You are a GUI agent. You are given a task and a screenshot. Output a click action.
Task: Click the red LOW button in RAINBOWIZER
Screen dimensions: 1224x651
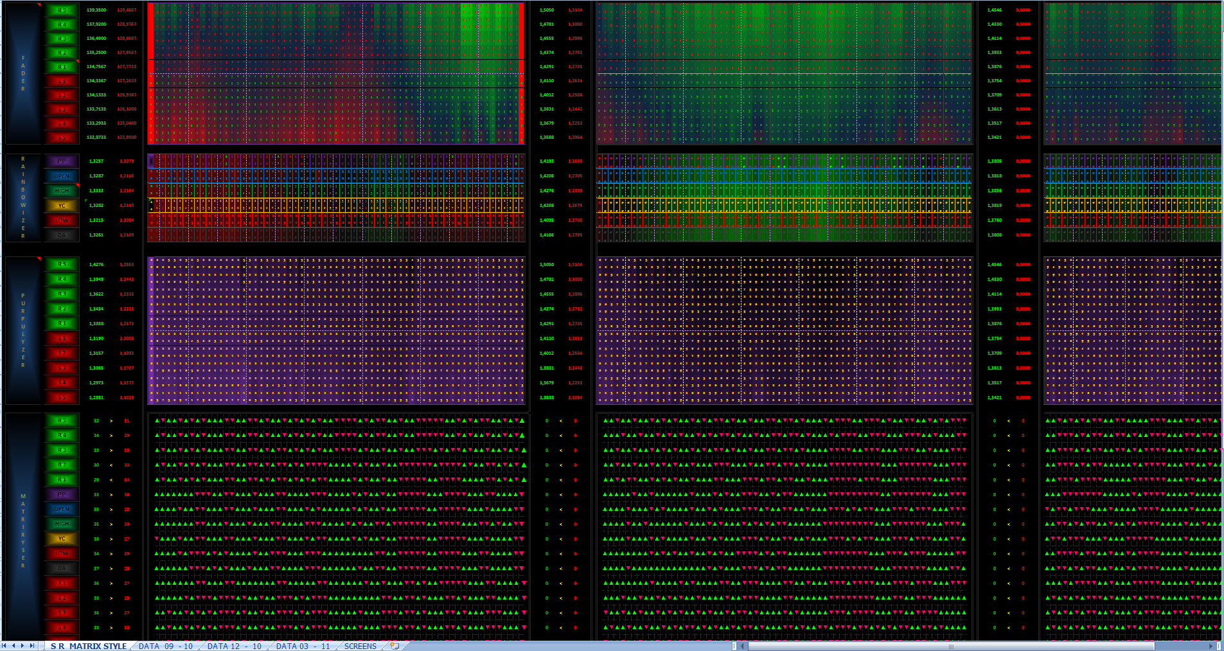[62, 220]
